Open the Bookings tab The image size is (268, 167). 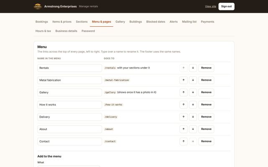pos(42,22)
